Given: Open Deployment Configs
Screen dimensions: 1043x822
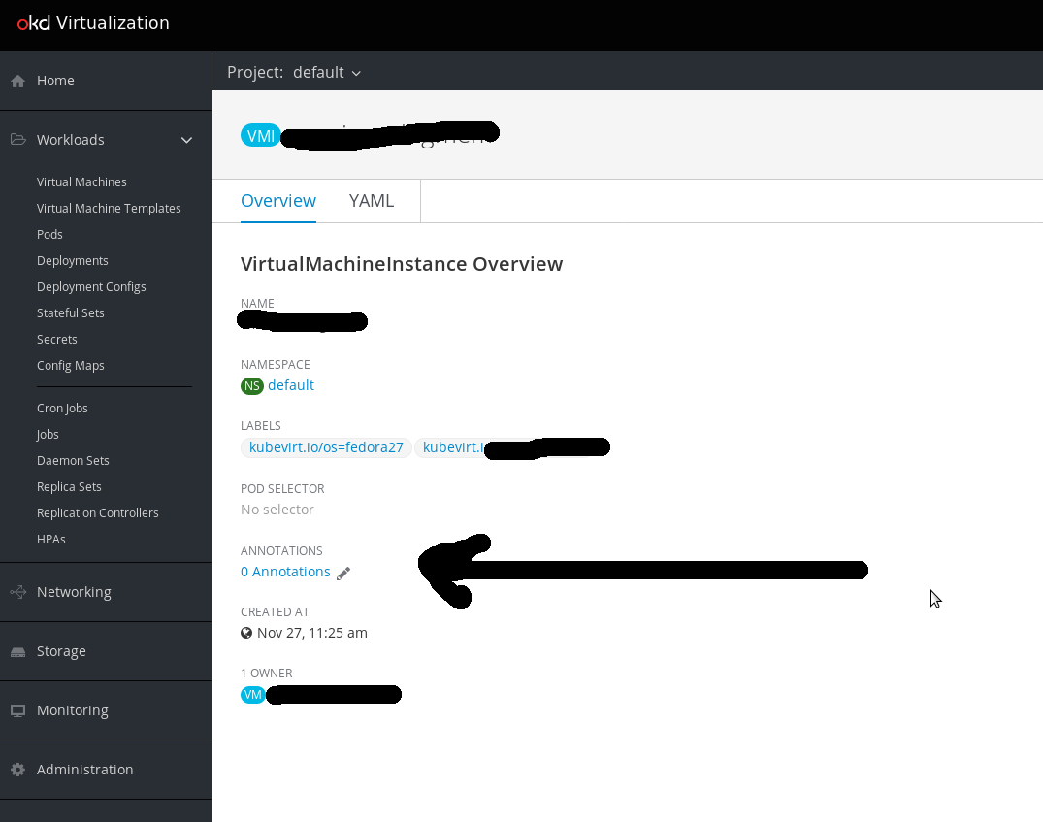Looking at the screenshot, I should coord(91,287).
